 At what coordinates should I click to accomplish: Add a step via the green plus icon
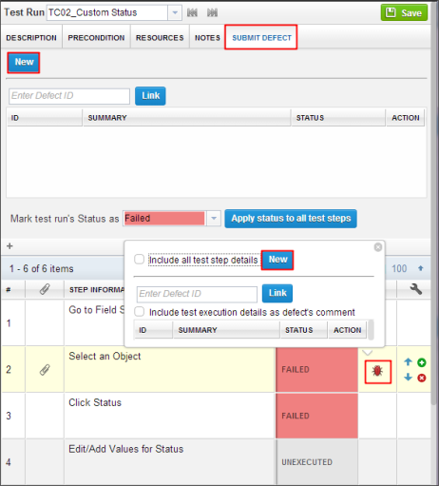422,362
